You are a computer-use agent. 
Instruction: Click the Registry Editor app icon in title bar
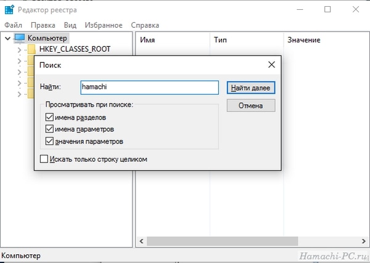coord(9,10)
